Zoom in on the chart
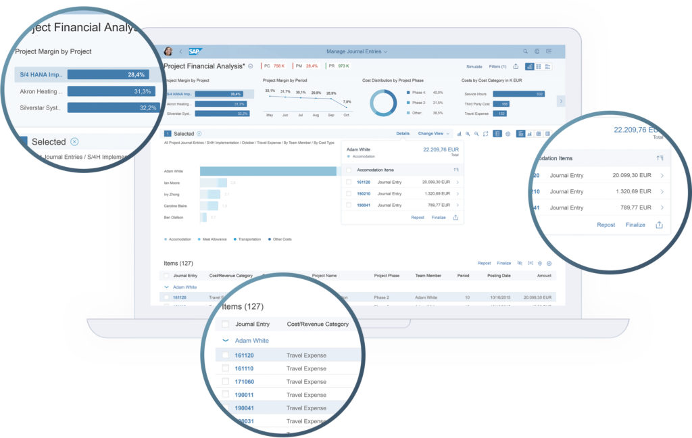692x438 pixels. (x=468, y=134)
